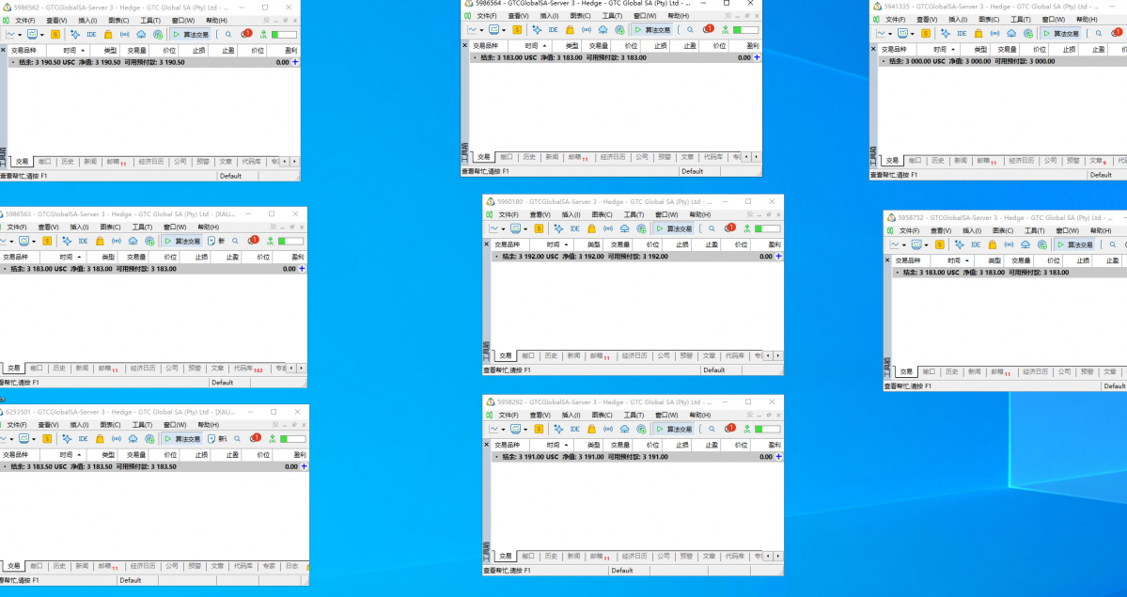Expand the chart template dropdown in window 5986564
Screen dimensions: 1127x597
(x=504, y=30)
